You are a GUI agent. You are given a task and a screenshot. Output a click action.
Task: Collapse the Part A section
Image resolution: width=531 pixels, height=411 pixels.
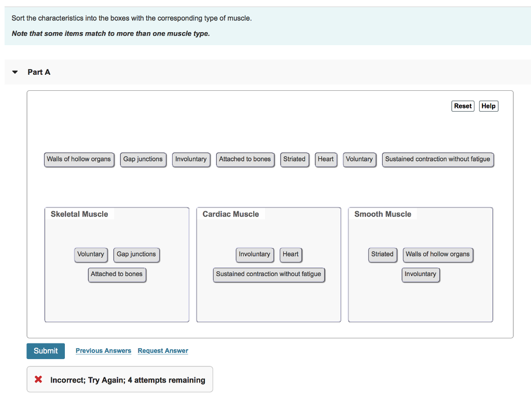click(x=15, y=72)
